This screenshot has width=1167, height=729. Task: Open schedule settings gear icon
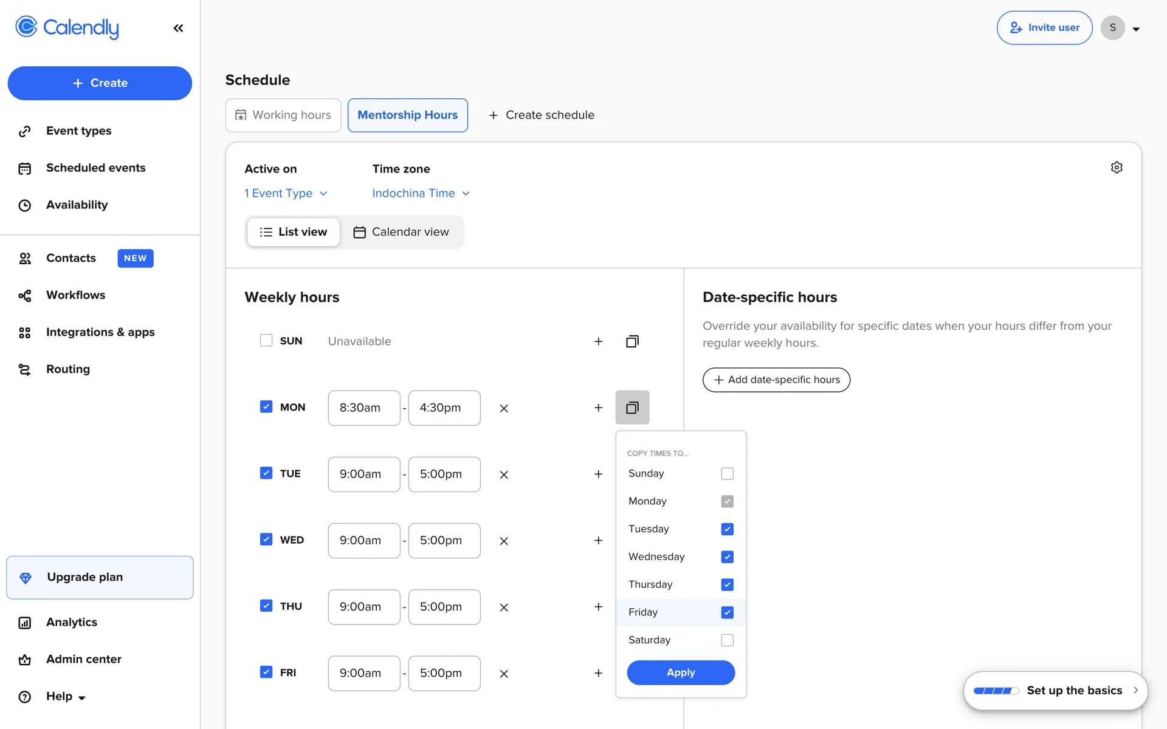click(x=1117, y=168)
